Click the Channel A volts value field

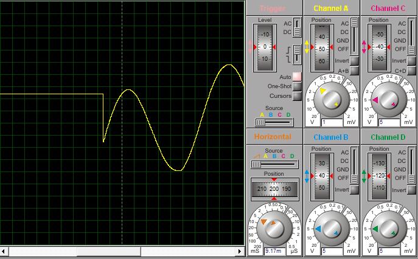[332, 122]
